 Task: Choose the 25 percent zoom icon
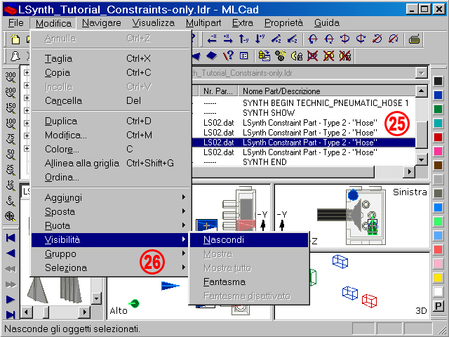[11, 170]
